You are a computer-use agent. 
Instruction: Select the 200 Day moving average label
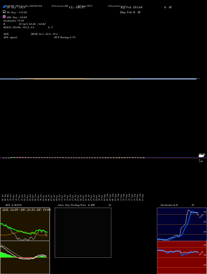17,17
